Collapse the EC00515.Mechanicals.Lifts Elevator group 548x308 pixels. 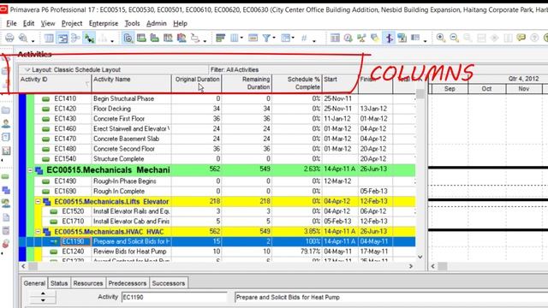(38, 202)
